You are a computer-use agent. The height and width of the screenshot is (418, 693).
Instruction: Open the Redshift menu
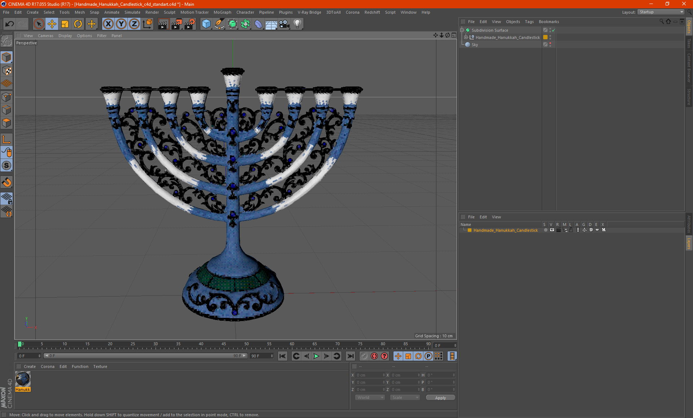click(372, 12)
